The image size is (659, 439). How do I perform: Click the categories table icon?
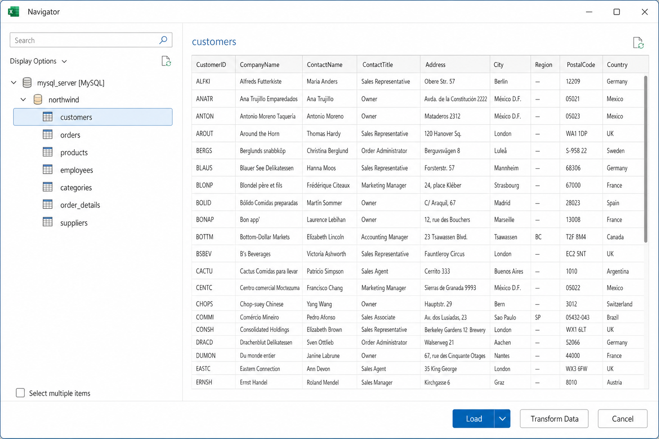click(48, 187)
